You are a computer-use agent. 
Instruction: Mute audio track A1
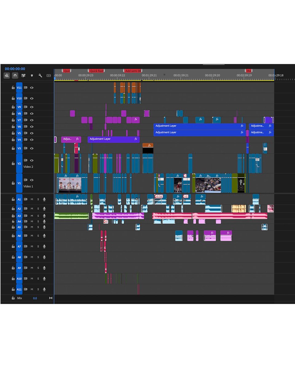click(x=32, y=199)
